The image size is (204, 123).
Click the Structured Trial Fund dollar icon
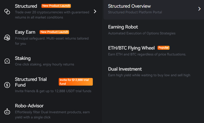pyautogui.click(x=7, y=85)
